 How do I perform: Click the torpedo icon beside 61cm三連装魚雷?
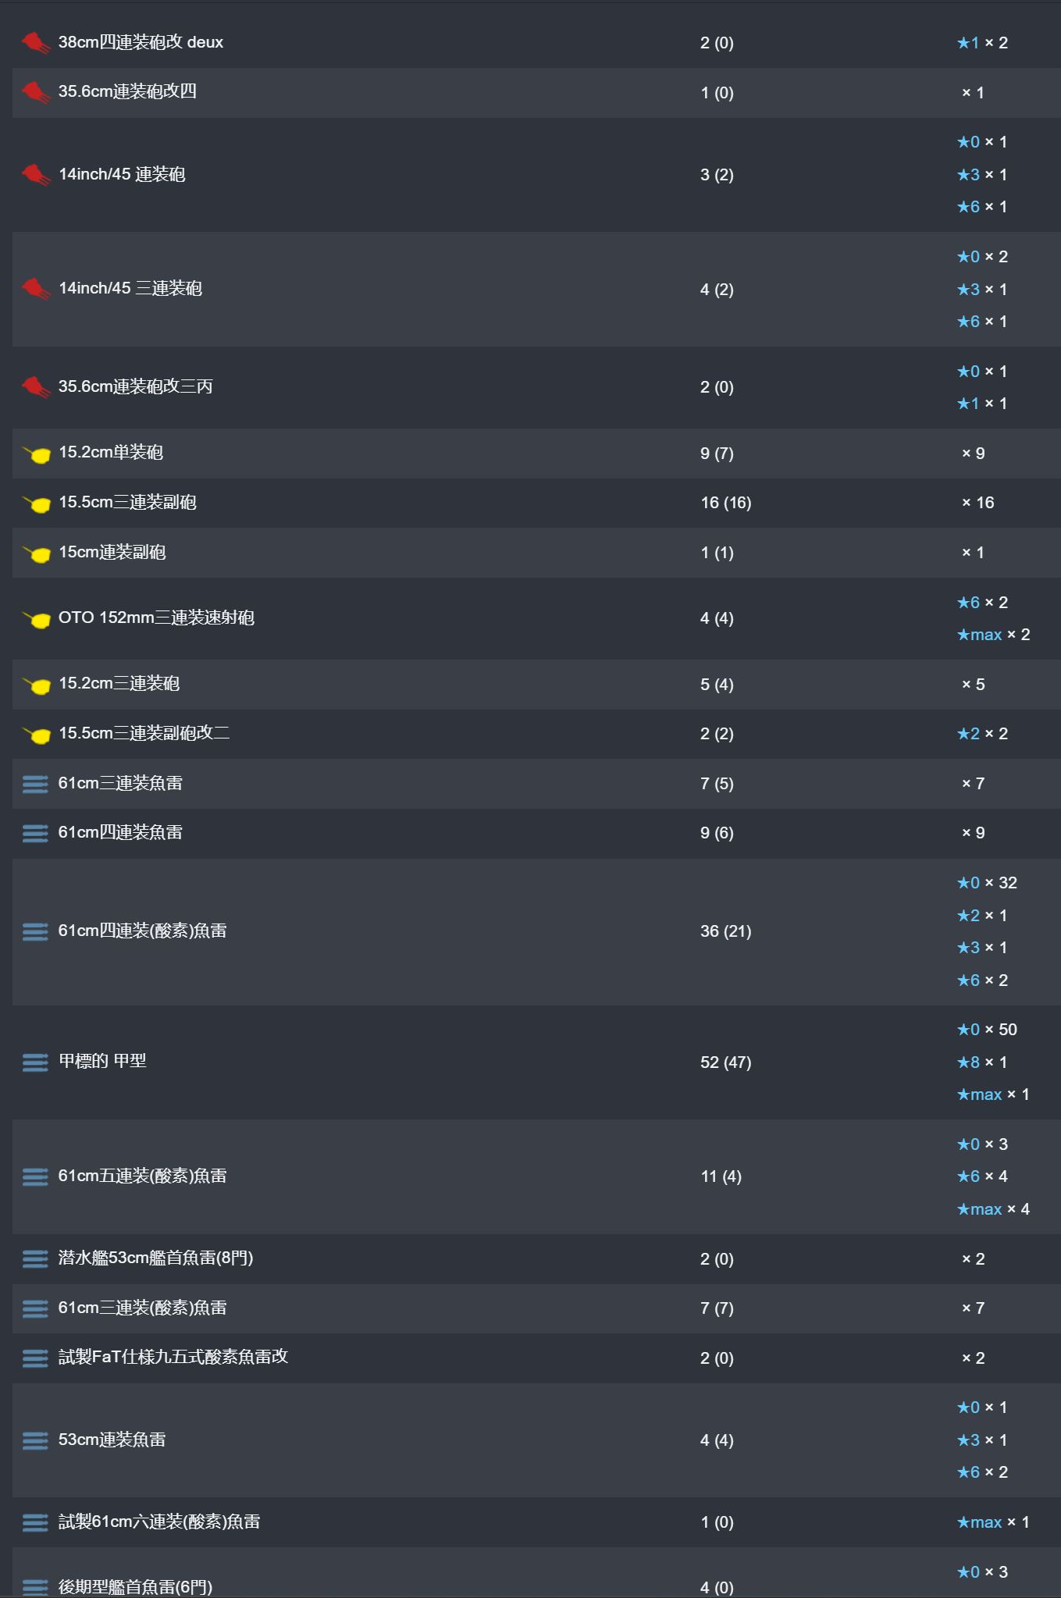coord(35,784)
